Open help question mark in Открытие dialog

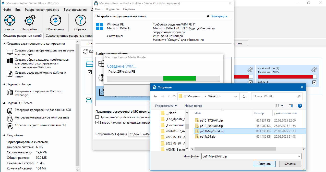(x=300, y=106)
